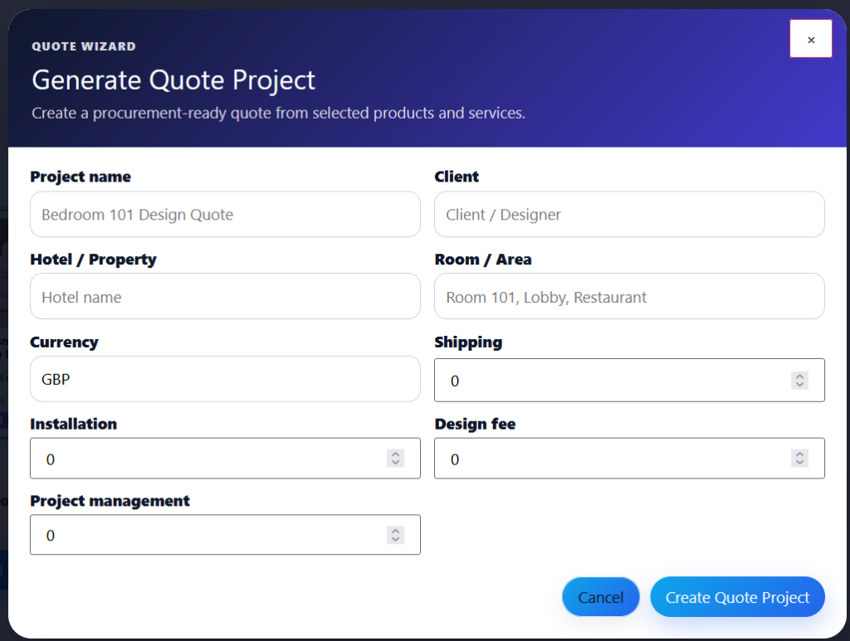
Task: Close the Quote Wizard dialog with X
Action: pos(810,39)
